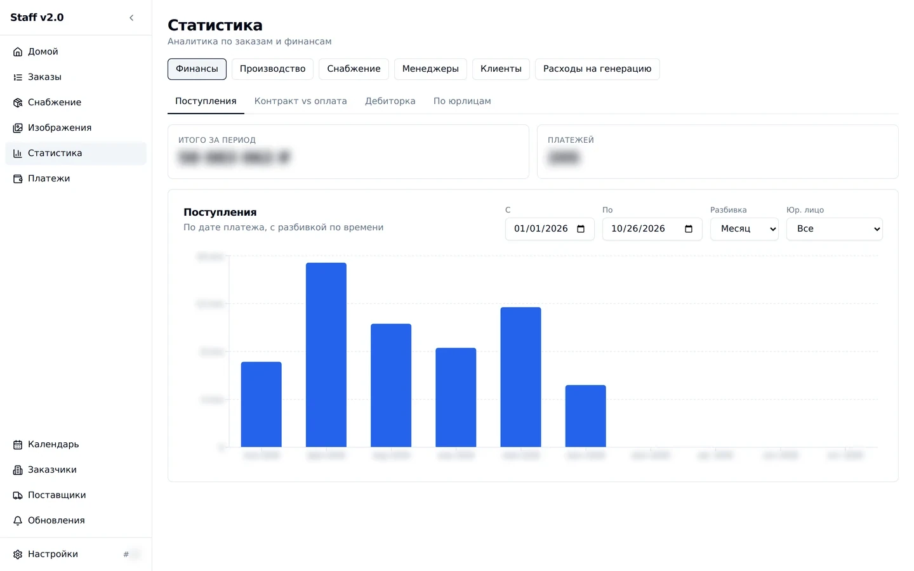
Task: Select the Менеджеры section button
Action: (x=430, y=69)
